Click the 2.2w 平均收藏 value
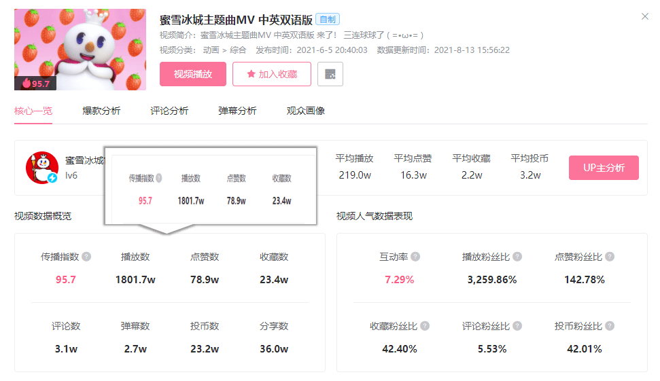Screen dimensions: 660x381 (472, 175)
